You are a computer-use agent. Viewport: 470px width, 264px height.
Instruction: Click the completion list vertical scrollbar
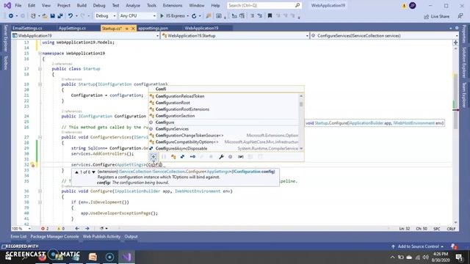pos(301,122)
